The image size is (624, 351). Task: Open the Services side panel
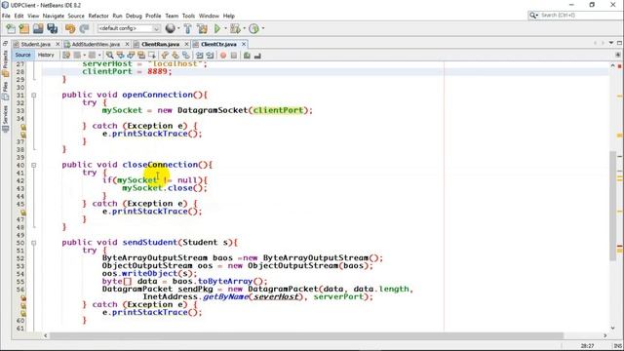click(5, 118)
